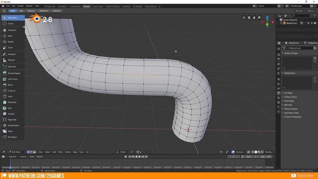Select the Smooth tool
Screen dimensions: 318x179
[13, 114]
